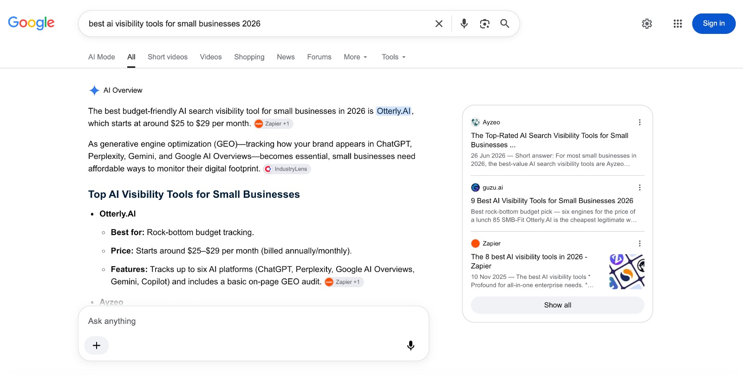Click the Zapier article thumbnail image
743x375 pixels.
(627, 271)
